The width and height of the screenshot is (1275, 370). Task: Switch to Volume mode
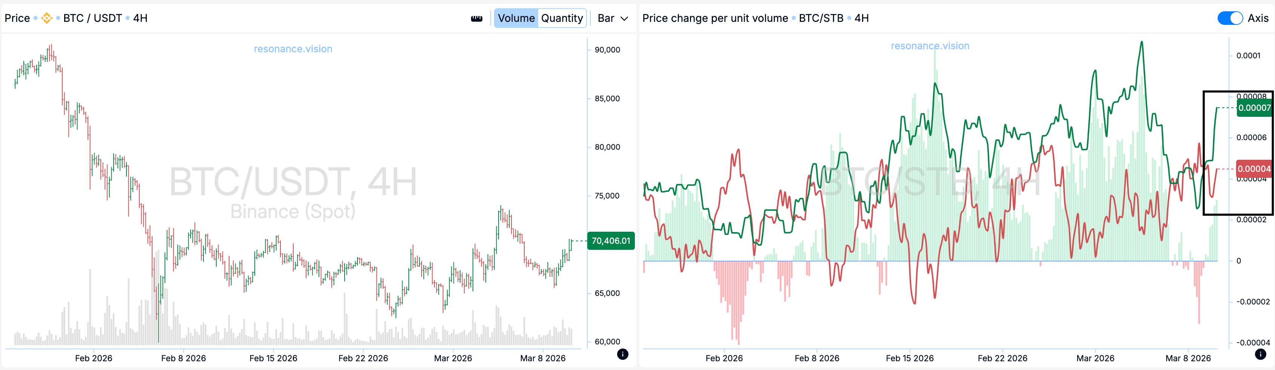[x=516, y=18]
